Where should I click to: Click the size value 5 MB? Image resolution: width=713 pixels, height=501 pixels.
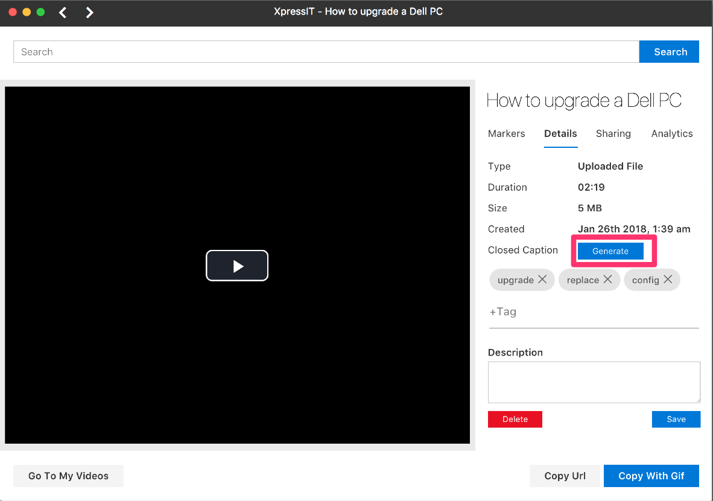click(590, 208)
